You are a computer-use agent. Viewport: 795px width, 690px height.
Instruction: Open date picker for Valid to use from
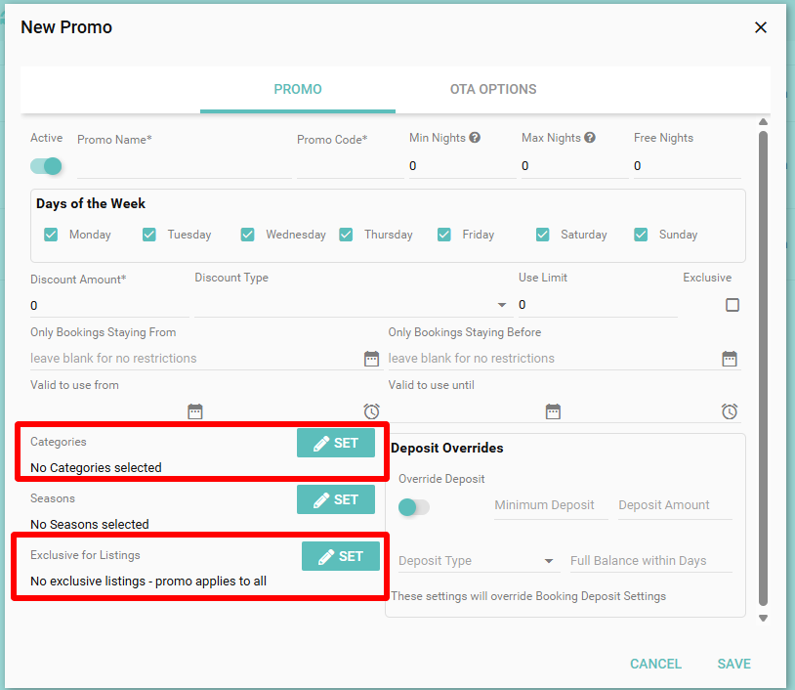(194, 411)
